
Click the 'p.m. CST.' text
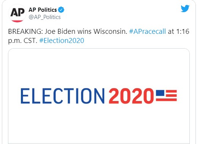[23, 41]
